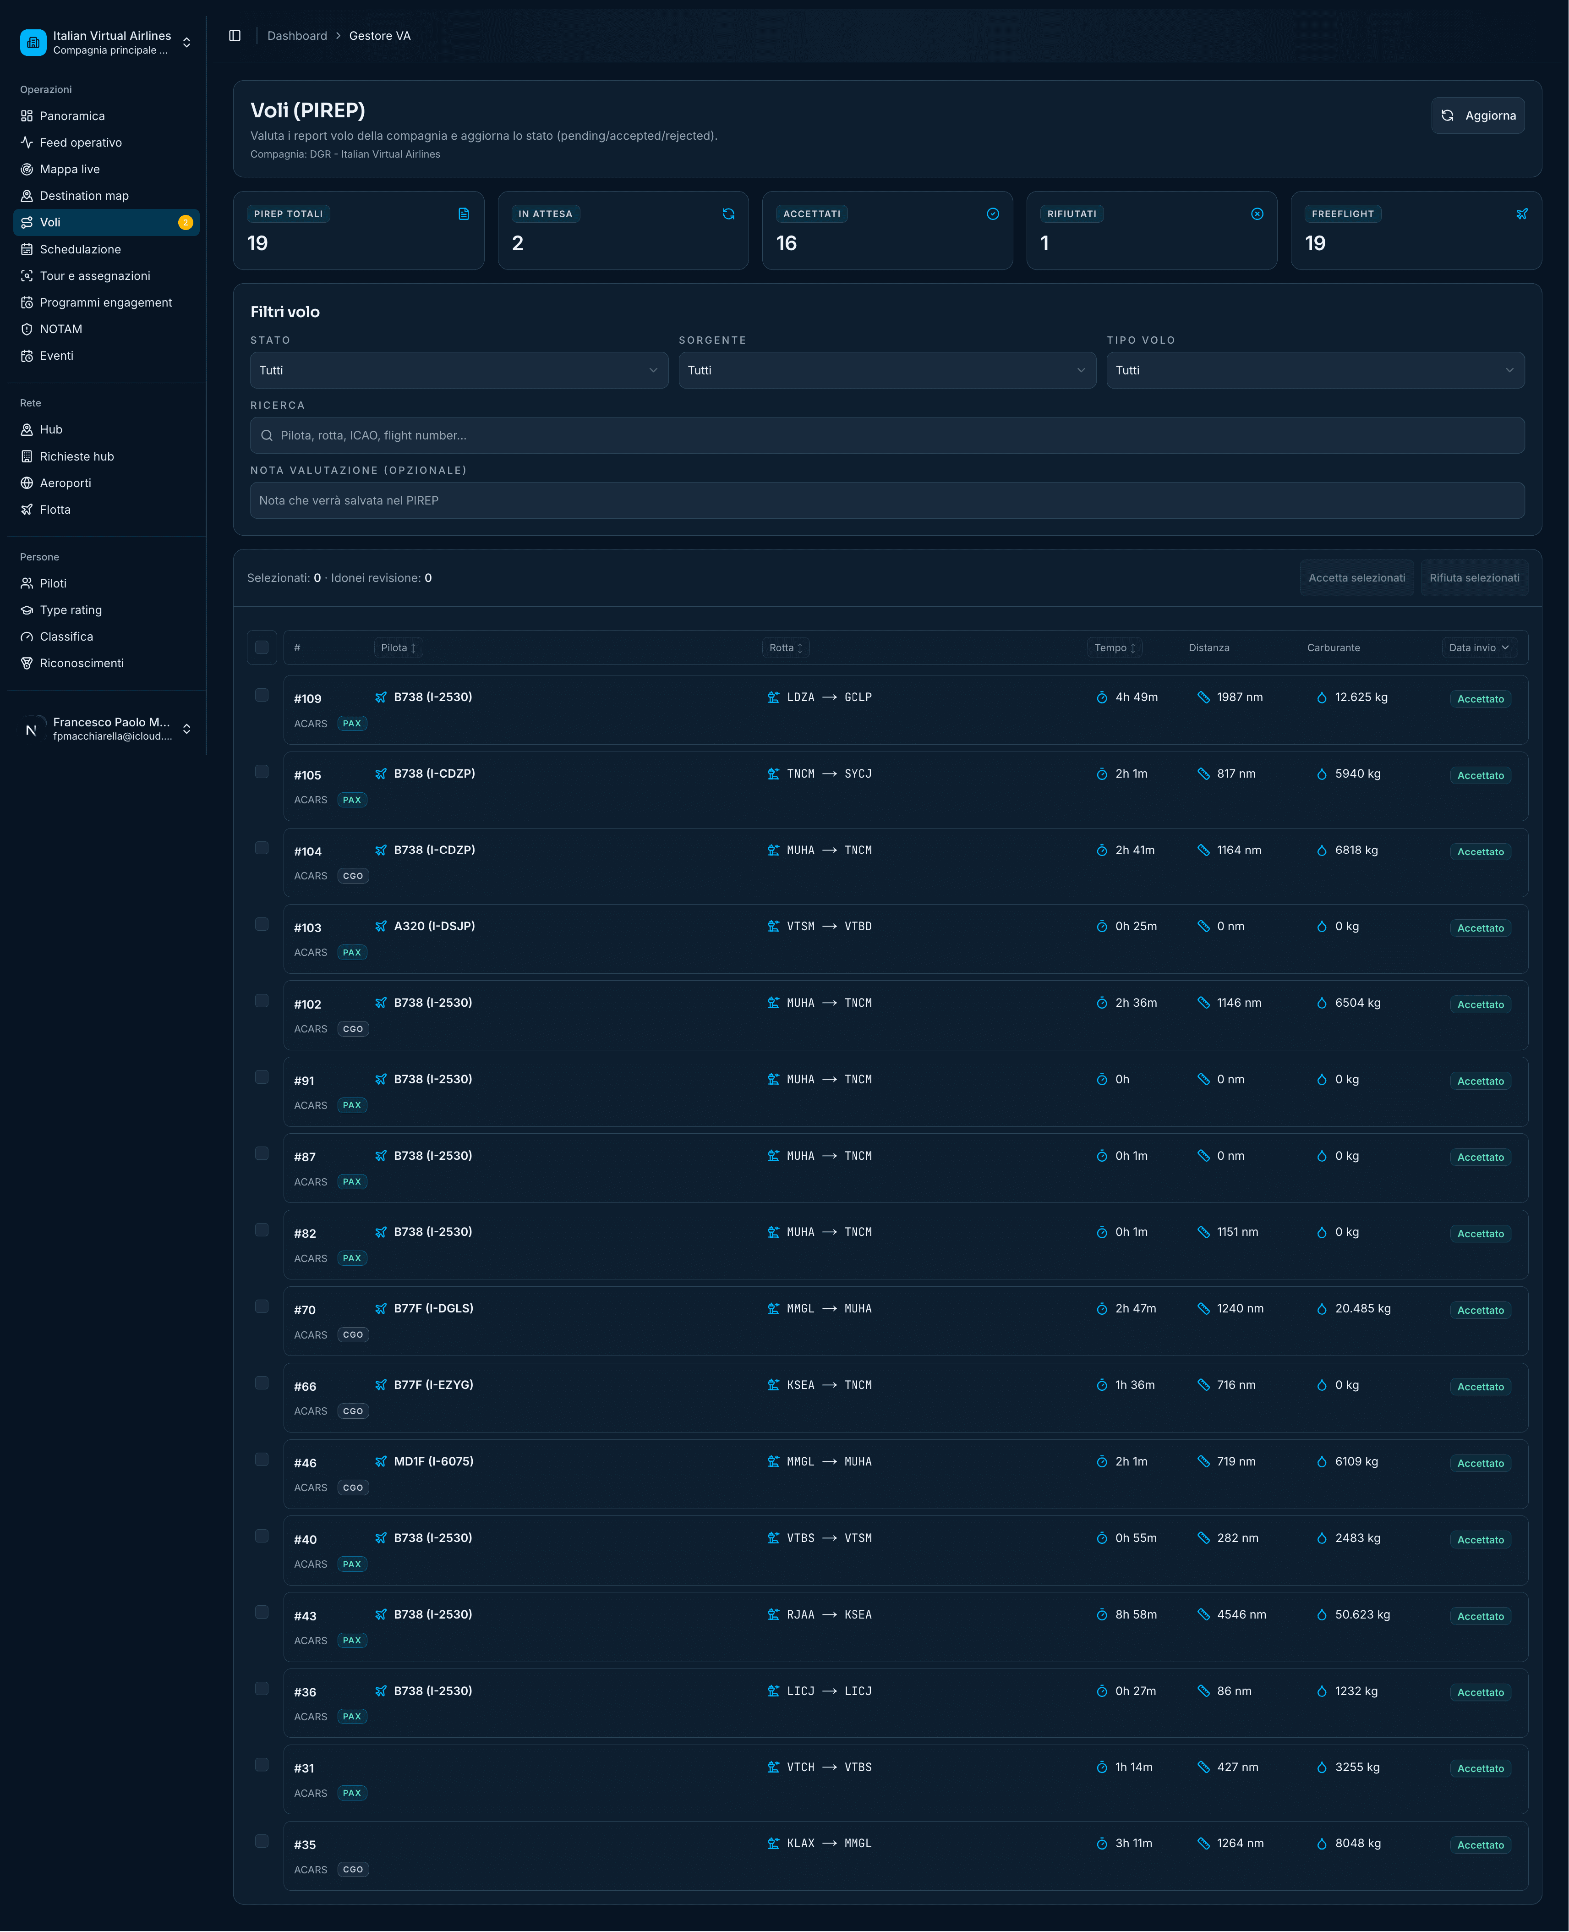Click the Feed operativo pulse icon
Image resolution: width=1569 pixels, height=1932 pixels.
tap(27, 143)
